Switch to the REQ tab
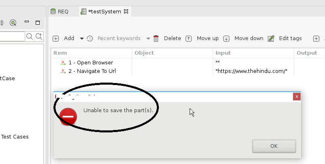Viewport: 325px width, 164px height. click(59, 11)
